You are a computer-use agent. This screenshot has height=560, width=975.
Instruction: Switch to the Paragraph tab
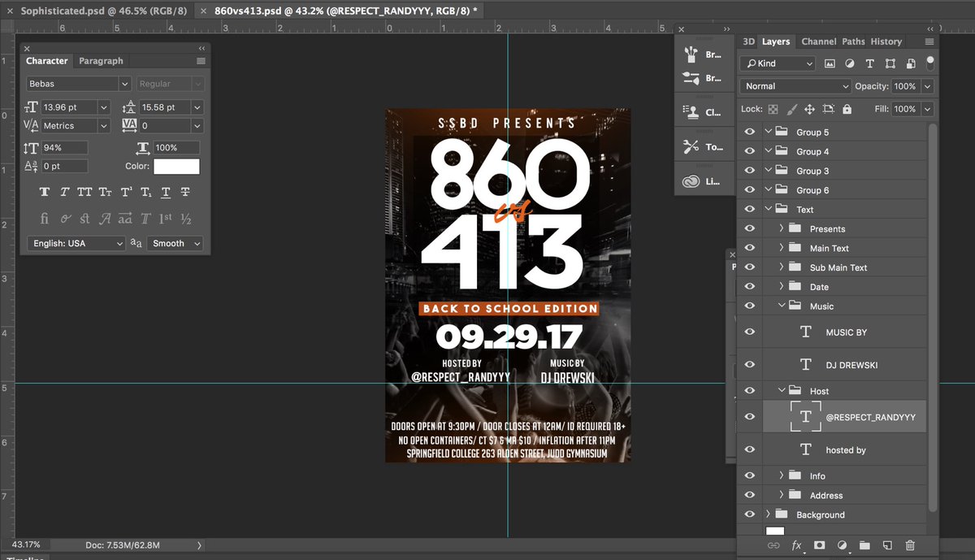click(x=101, y=61)
